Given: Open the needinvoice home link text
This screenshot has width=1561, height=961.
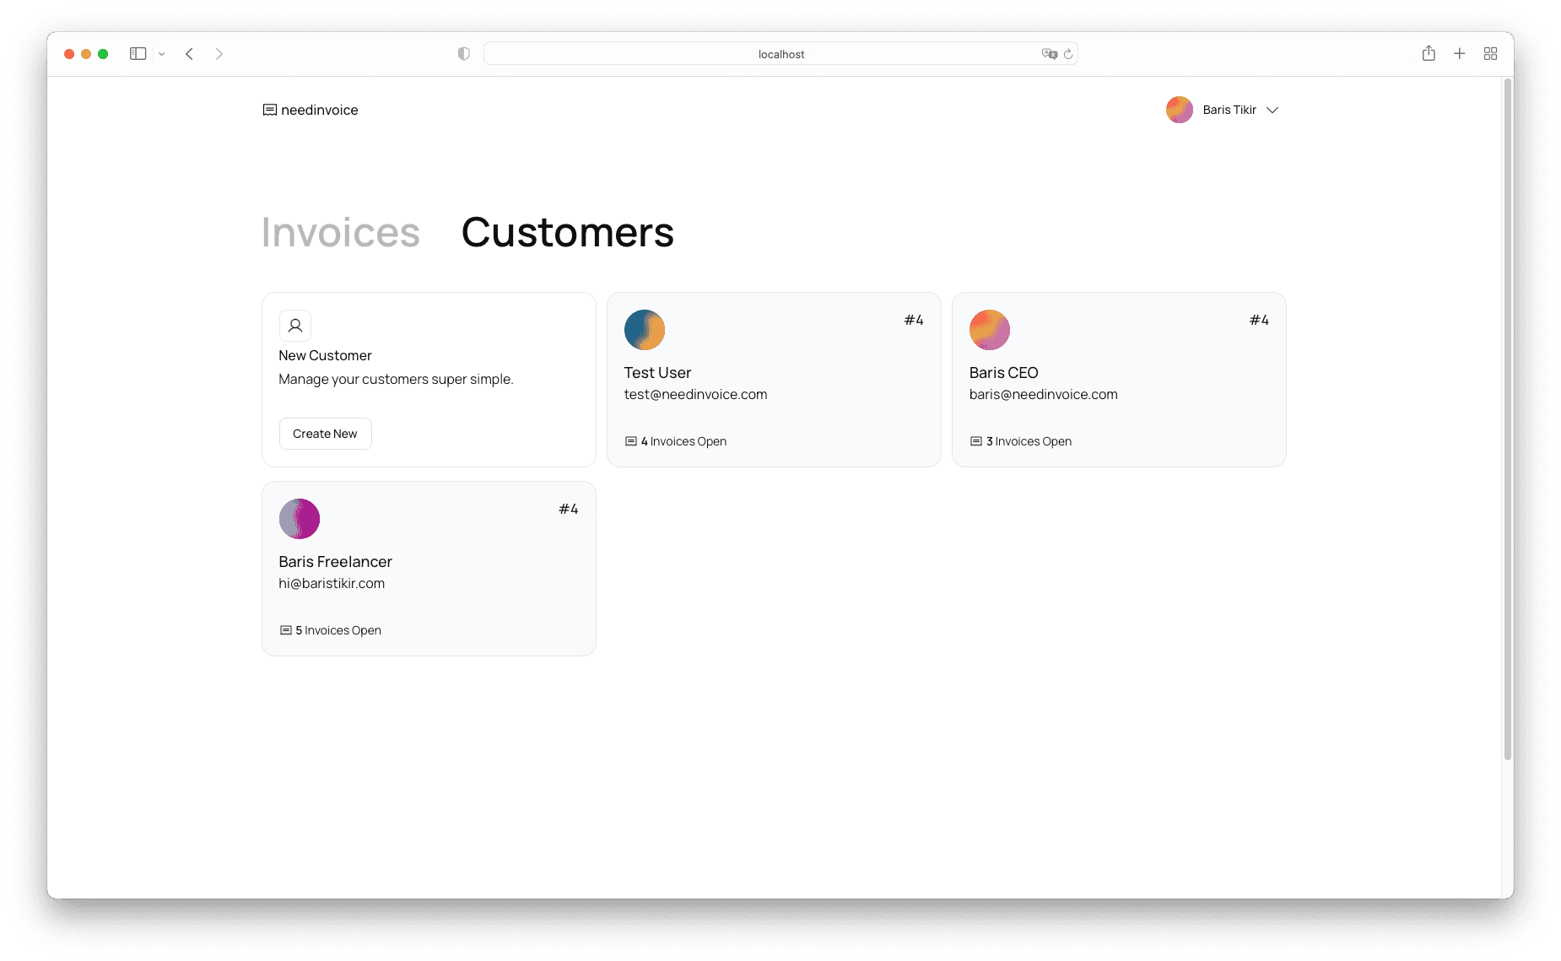Looking at the screenshot, I should [x=319, y=110].
